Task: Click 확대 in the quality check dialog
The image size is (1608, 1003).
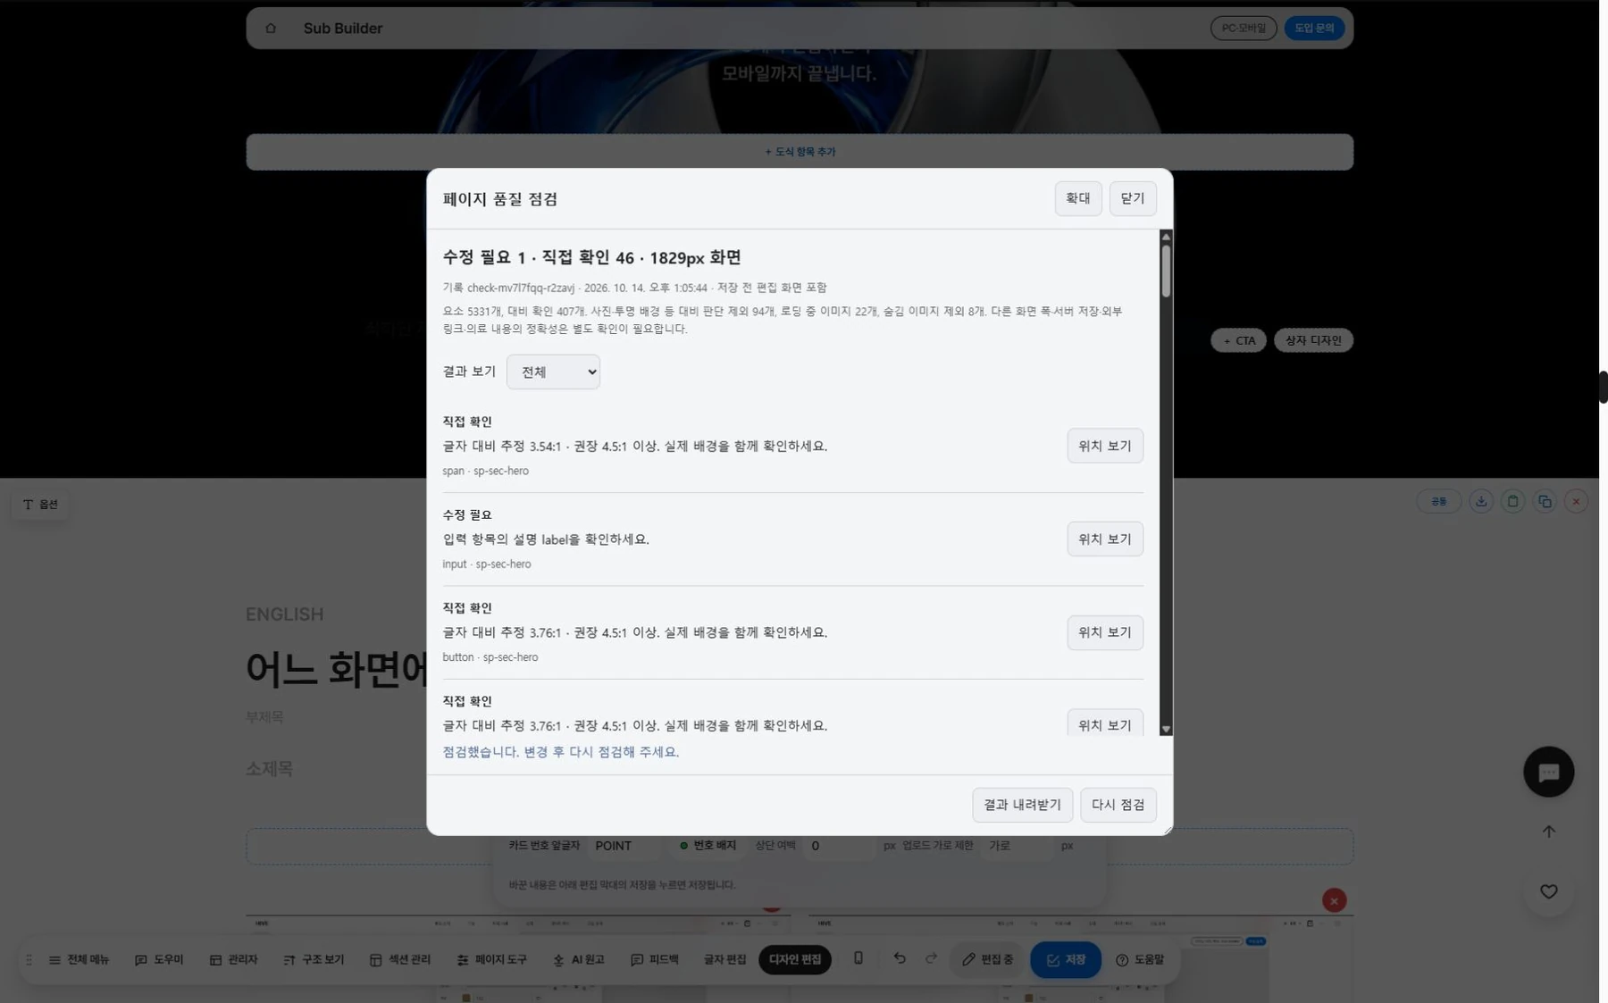Action: tap(1078, 198)
